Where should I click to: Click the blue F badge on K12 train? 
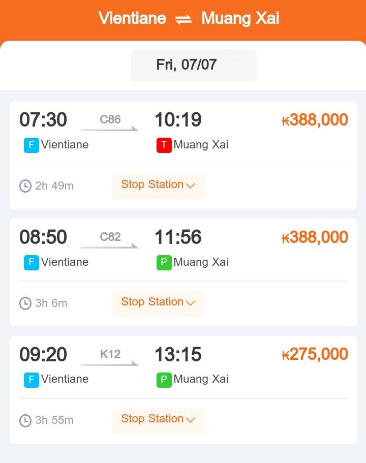click(x=32, y=380)
